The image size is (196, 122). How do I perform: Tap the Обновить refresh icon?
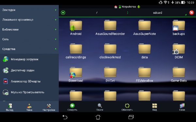[x=127, y=106]
